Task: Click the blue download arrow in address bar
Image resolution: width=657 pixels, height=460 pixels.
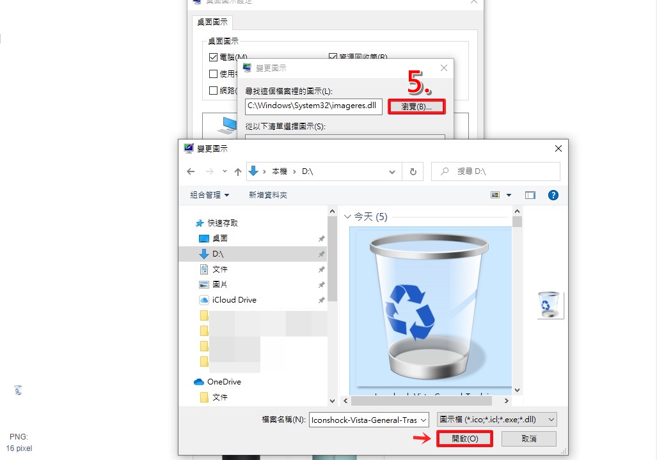Action: click(x=253, y=171)
